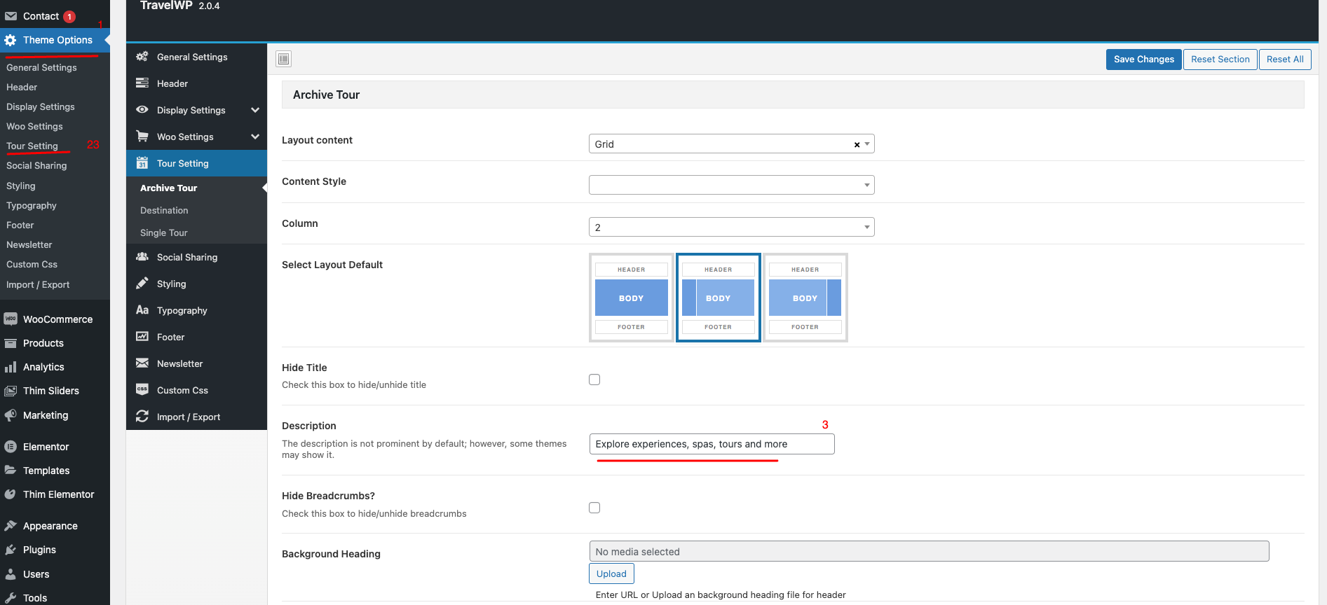The height and width of the screenshot is (605, 1327).
Task: Click the Background Heading media field
Action: coord(929,551)
